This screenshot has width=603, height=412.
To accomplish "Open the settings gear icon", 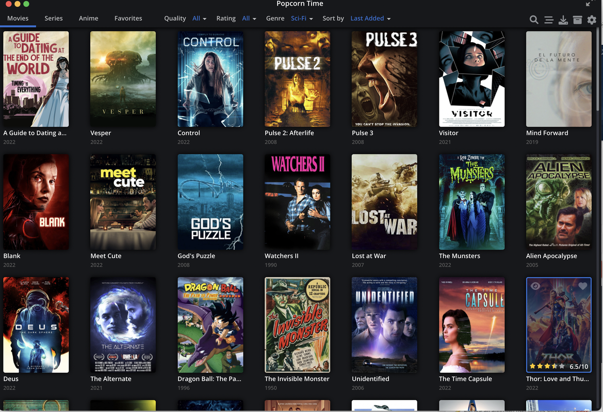I will (x=592, y=20).
